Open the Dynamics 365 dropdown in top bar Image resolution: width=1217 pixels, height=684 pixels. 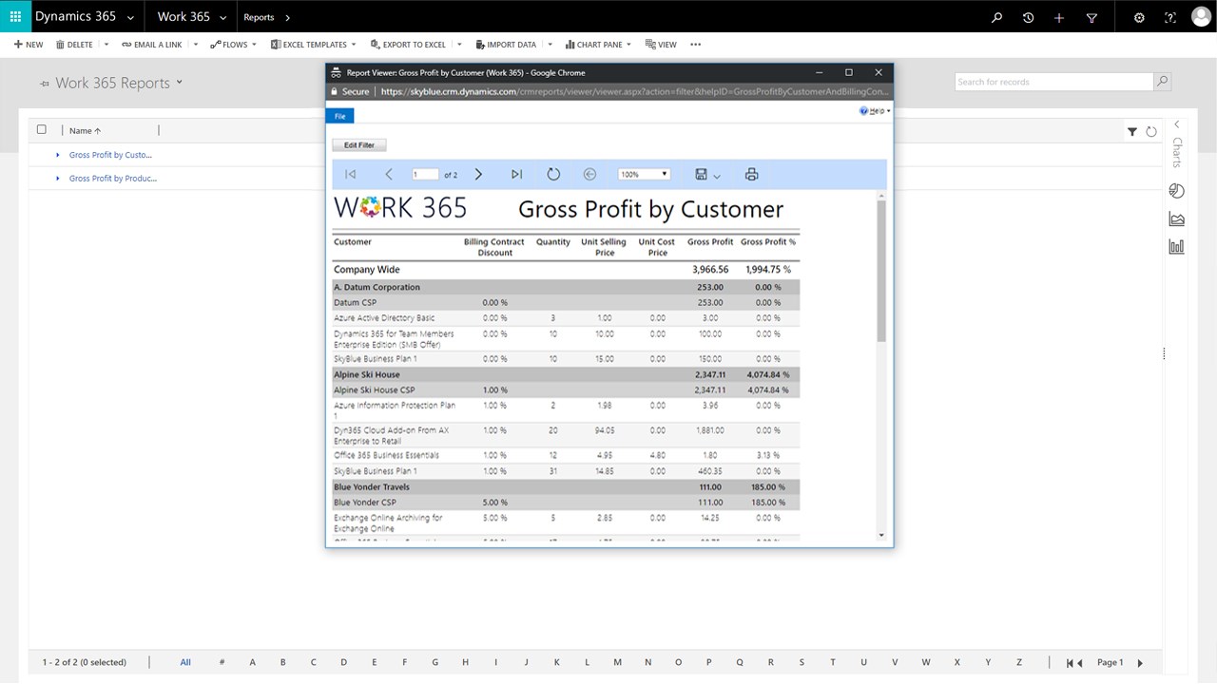point(130,17)
